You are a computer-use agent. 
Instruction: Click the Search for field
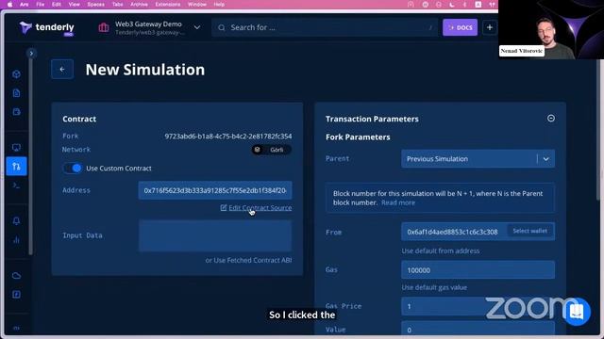[x=325, y=27]
